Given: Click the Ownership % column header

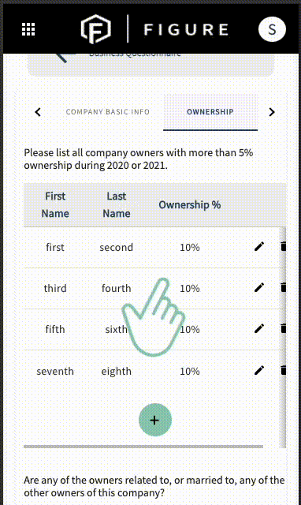Looking at the screenshot, I should coord(190,205).
